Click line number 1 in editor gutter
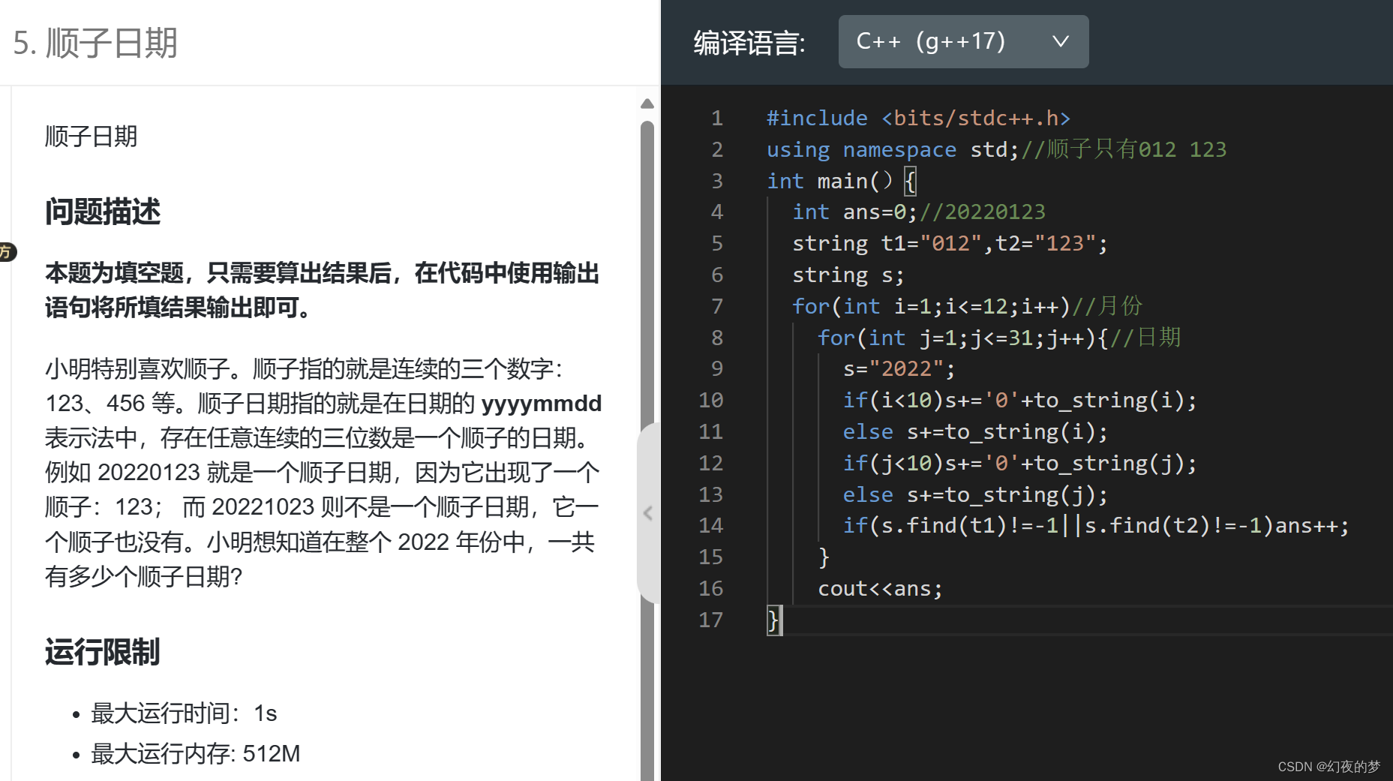Screen dimensions: 1393x781 (x=717, y=118)
